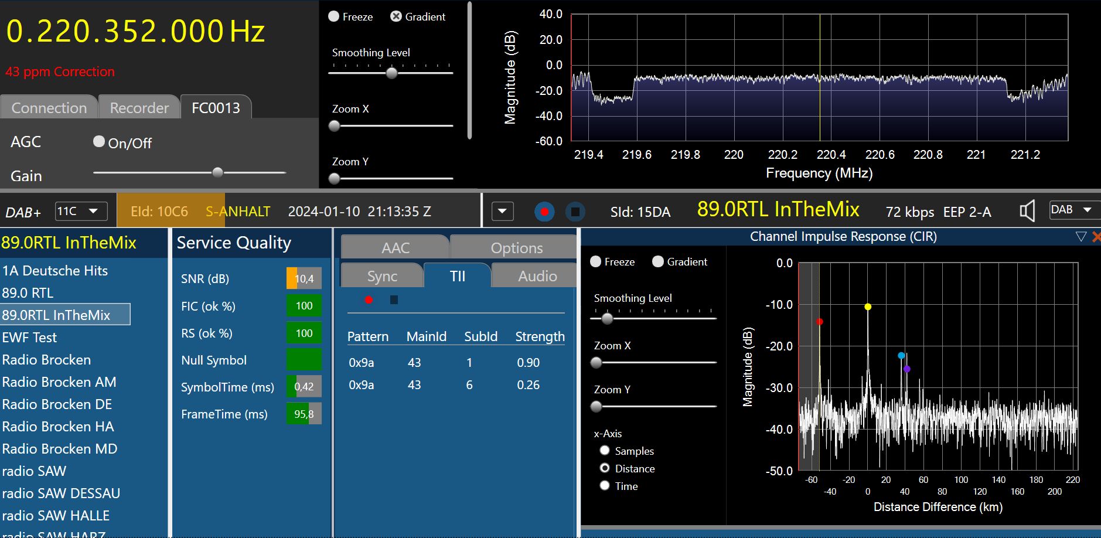This screenshot has width=1101, height=538.
Task: Open the DAB output dropdown
Action: point(1074,210)
